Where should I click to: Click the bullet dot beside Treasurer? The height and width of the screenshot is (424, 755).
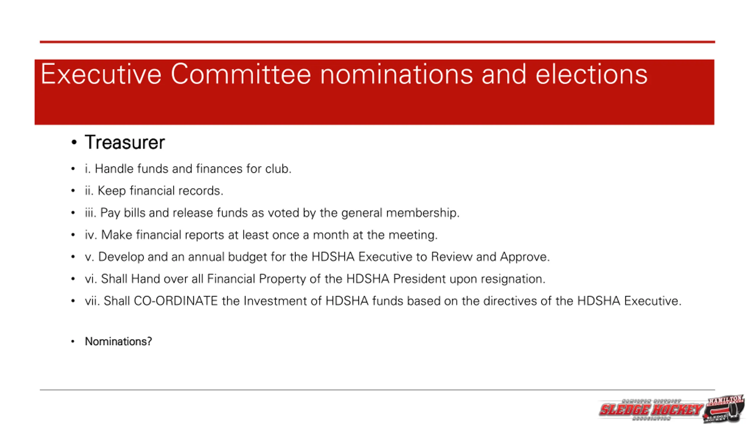coord(74,143)
